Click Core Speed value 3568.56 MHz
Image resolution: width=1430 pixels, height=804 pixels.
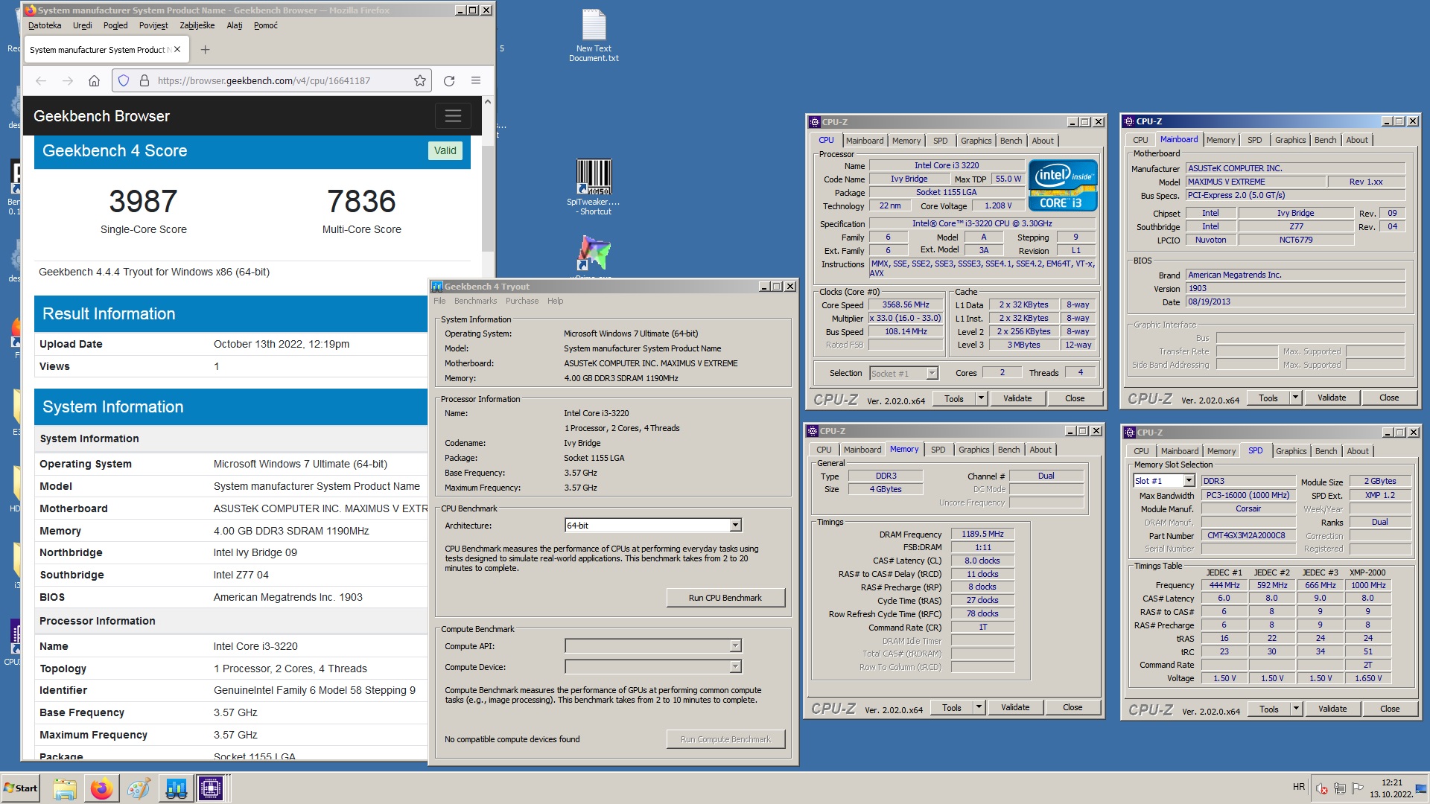point(906,304)
